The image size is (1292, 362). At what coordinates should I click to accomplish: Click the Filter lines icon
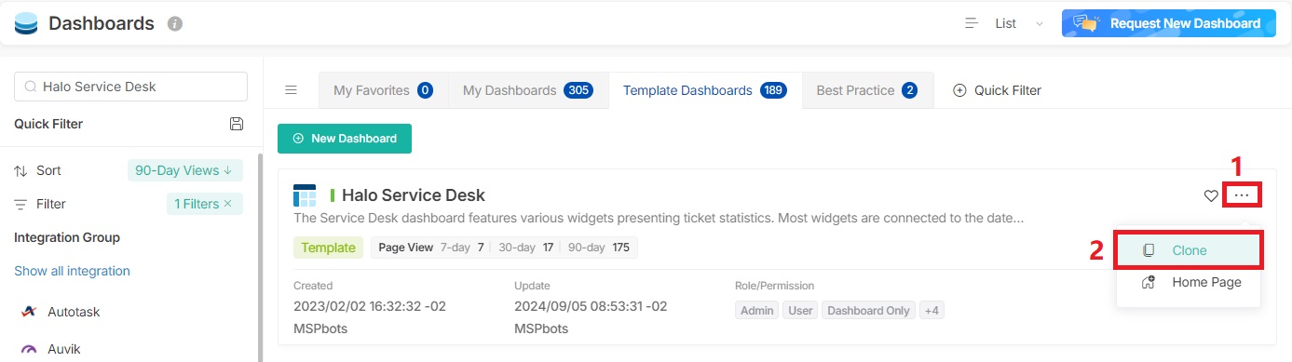click(20, 204)
